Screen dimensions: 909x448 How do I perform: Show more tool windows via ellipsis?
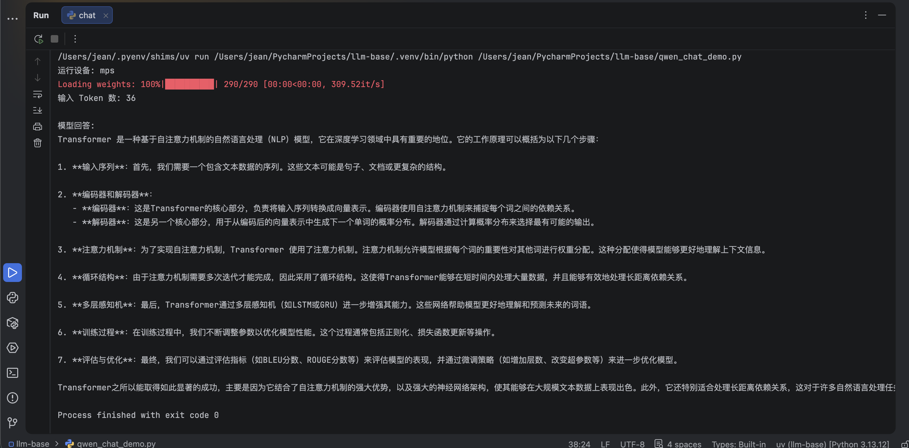point(12,19)
